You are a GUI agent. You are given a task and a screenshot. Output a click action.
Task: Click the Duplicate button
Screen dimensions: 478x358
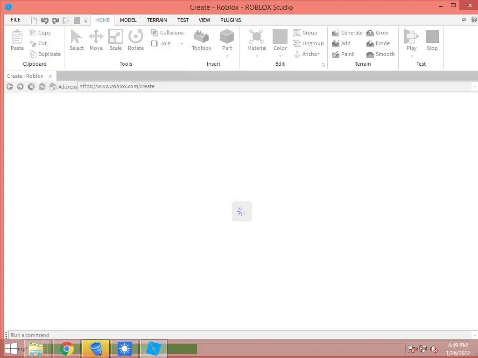45,54
